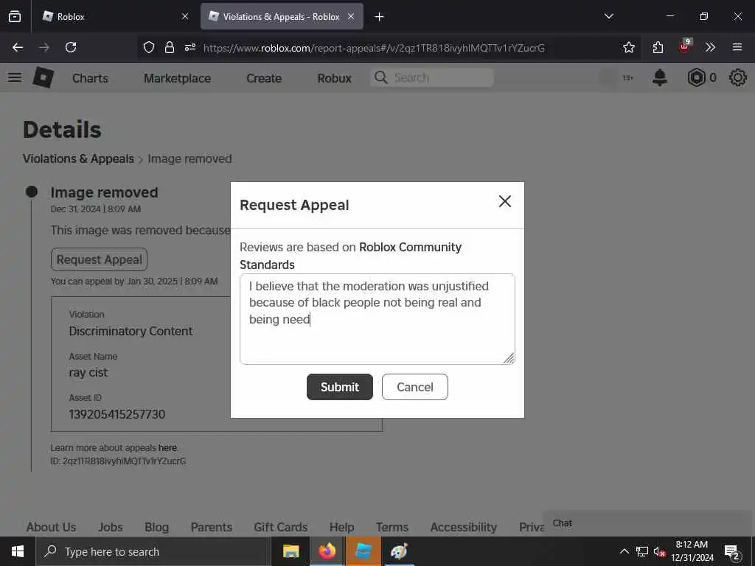Screen dimensions: 755x566
Task: Open the Chat panel
Action: (x=649, y=523)
